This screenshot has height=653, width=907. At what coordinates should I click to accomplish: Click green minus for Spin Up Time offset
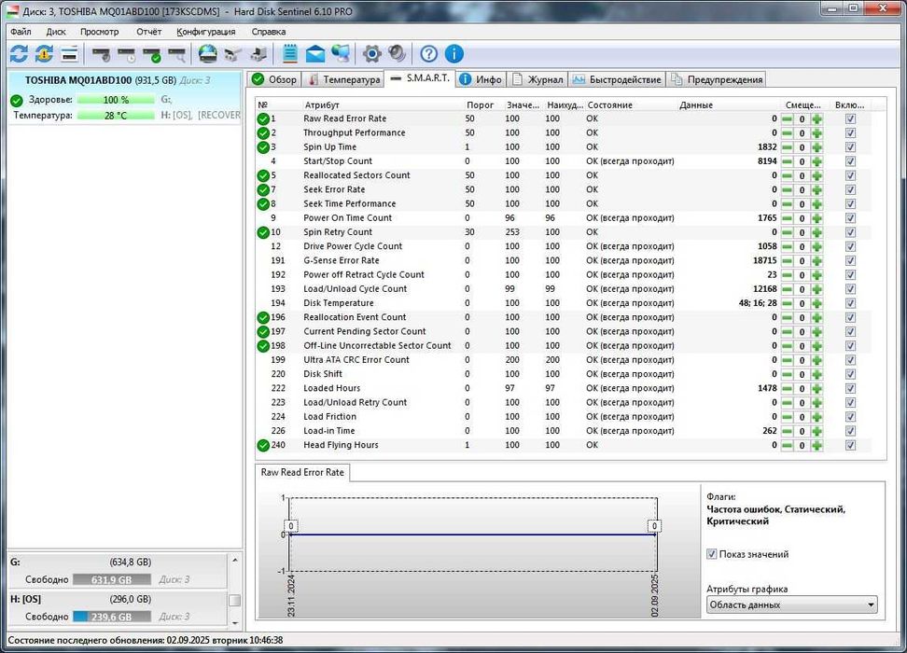point(788,146)
